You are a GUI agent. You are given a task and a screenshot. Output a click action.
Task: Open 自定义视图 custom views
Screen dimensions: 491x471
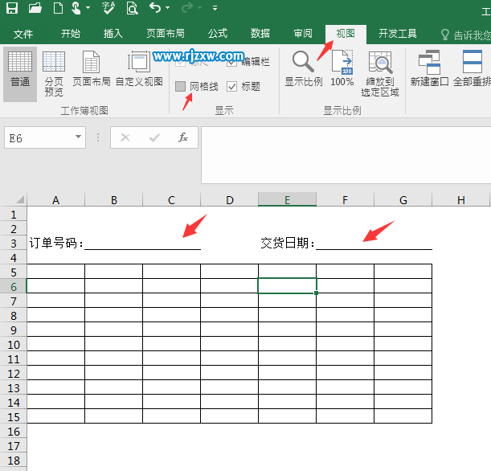pos(139,69)
